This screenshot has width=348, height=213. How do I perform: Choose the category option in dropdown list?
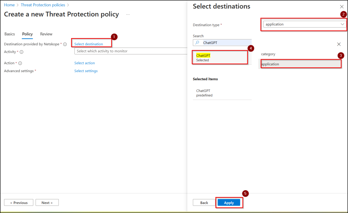click(268, 54)
